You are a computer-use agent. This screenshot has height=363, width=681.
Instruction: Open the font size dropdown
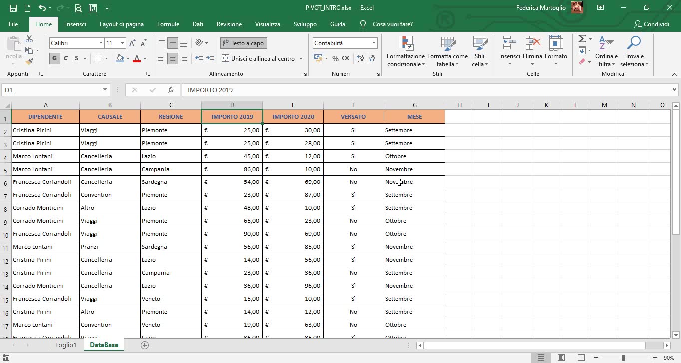click(x=122, y=43)
